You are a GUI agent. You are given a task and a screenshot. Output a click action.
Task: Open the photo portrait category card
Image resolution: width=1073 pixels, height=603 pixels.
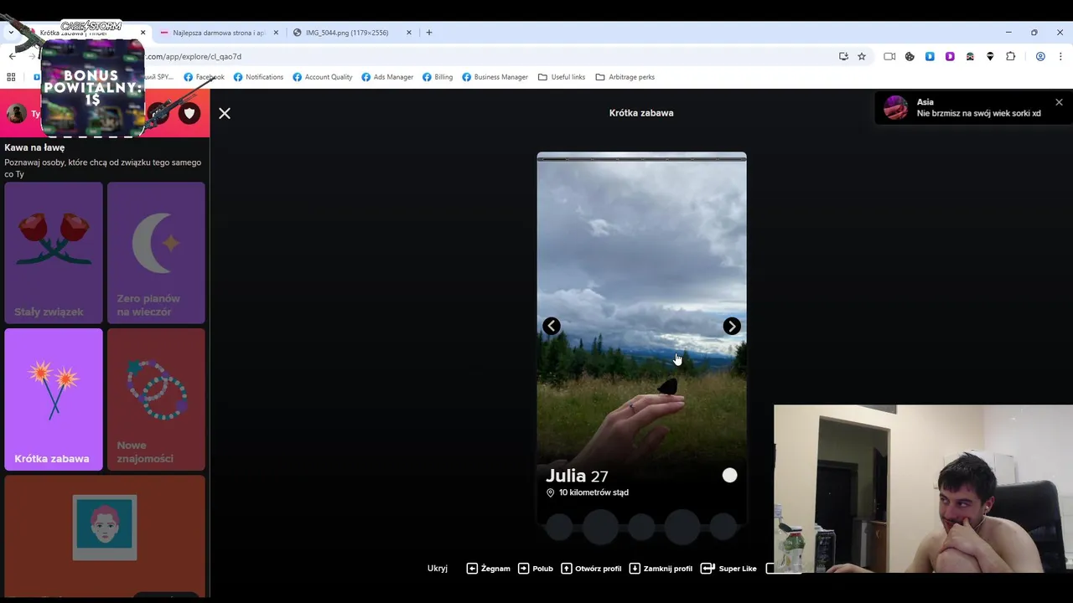click(x=105, y=536)
